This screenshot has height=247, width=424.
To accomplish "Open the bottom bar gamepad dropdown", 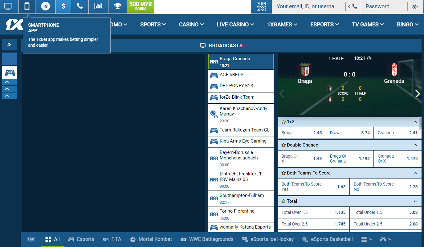I will [386, 239].
